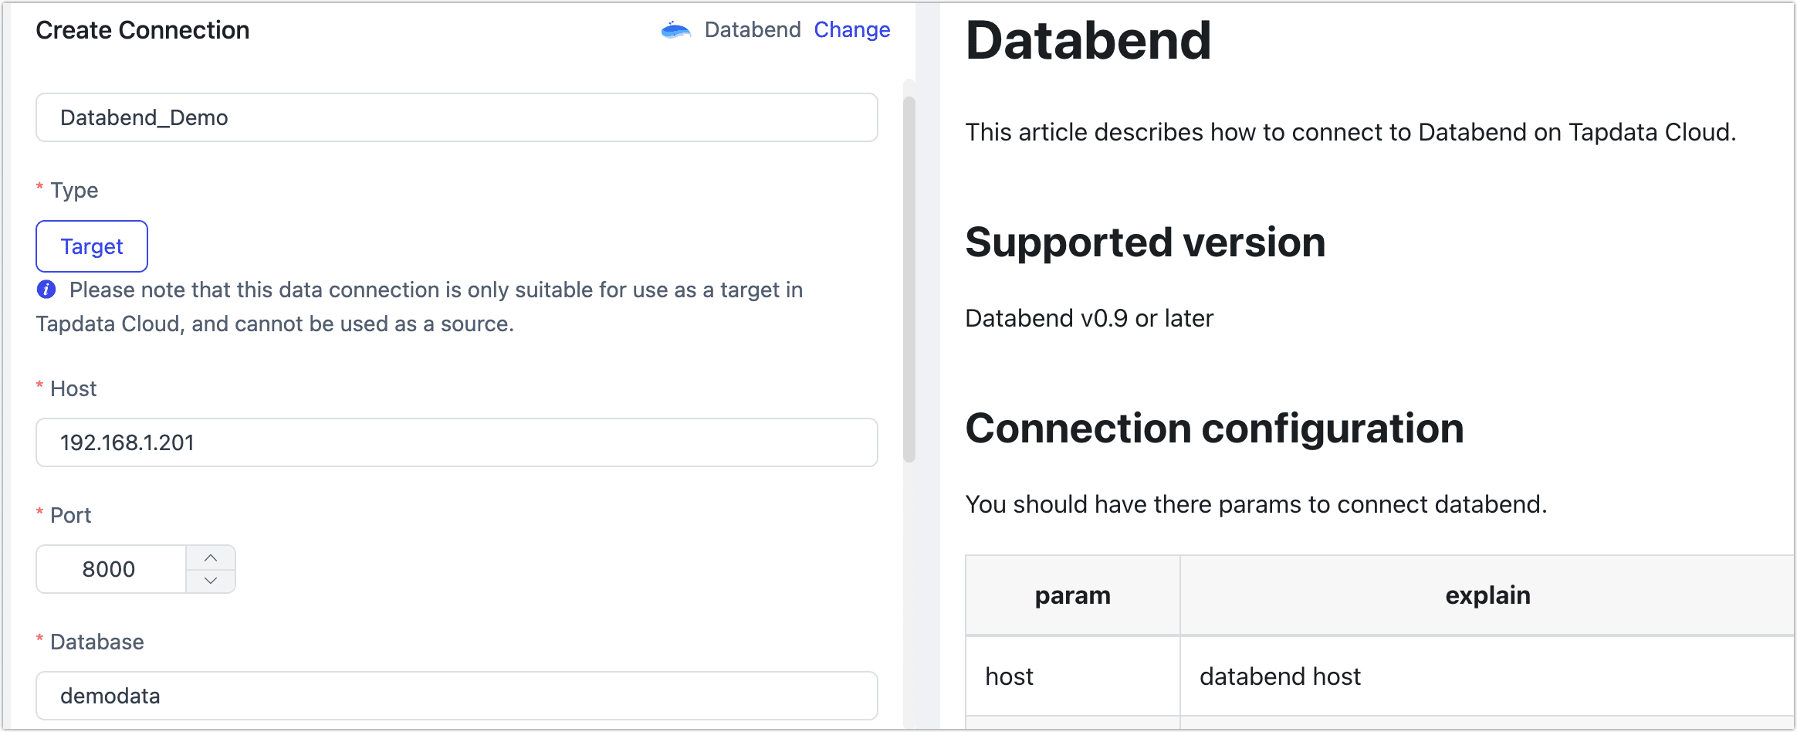Click the Create Connection title

pos(143,30)
